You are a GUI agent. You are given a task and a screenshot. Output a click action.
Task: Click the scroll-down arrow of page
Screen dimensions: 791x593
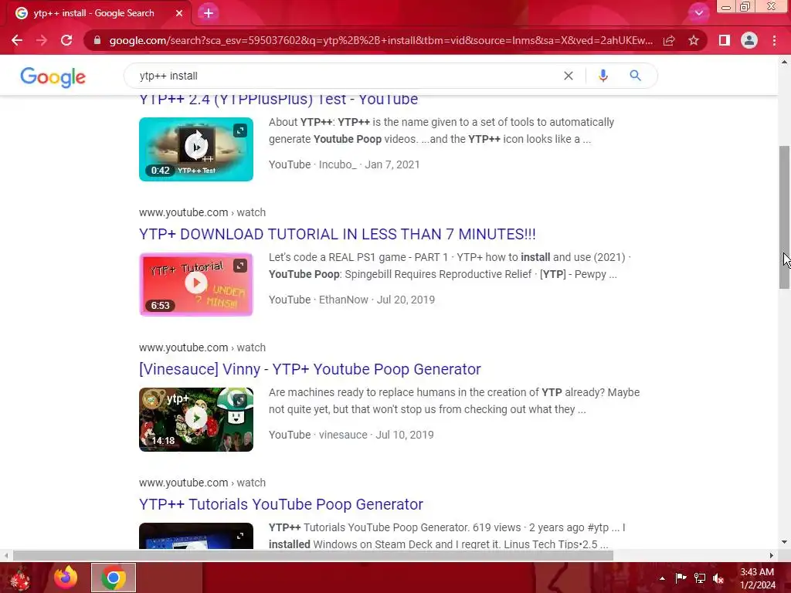pos(784,543)
